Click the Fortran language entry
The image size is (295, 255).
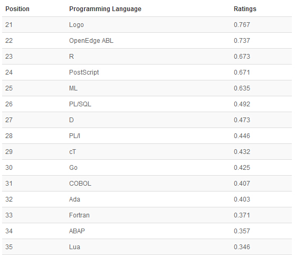(x=79, y=215)
